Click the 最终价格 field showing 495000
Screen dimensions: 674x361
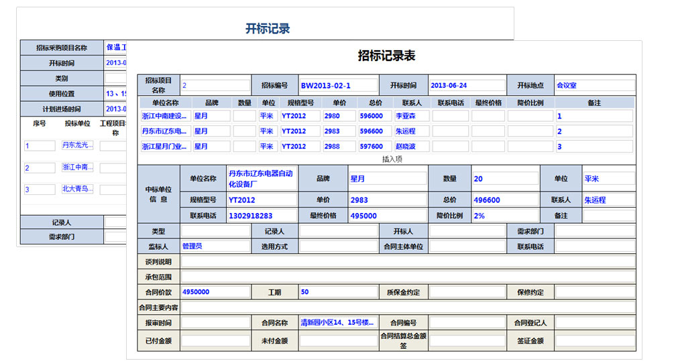388,216
